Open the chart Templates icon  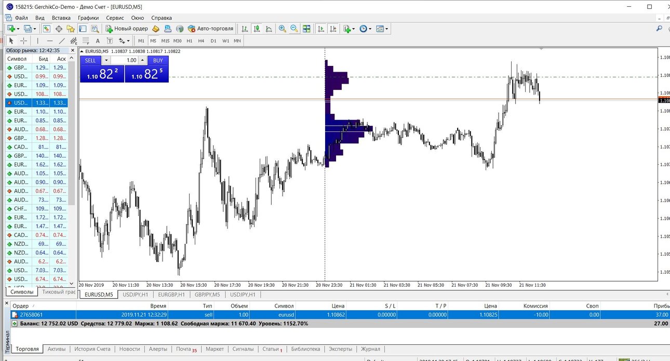click(x=380, y=29)
